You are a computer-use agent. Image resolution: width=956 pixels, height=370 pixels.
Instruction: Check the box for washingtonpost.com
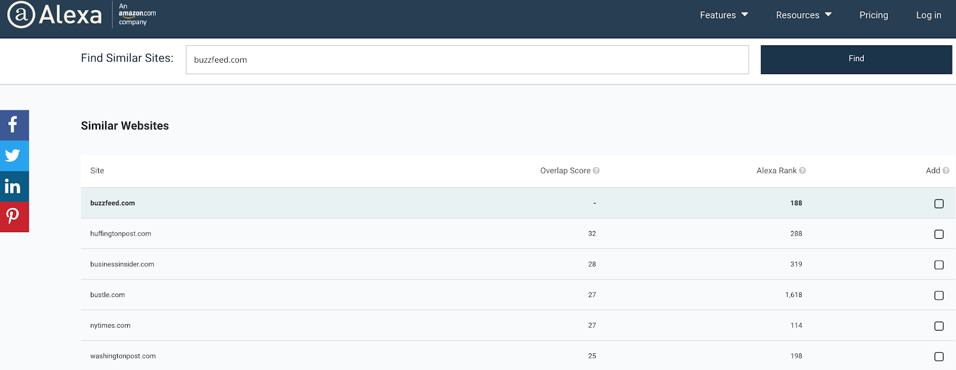click(x=939, y=356)
